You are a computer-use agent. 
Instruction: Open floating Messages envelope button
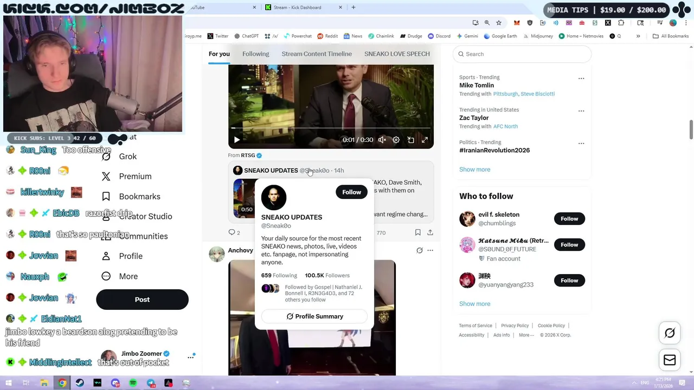click(670, 360)
